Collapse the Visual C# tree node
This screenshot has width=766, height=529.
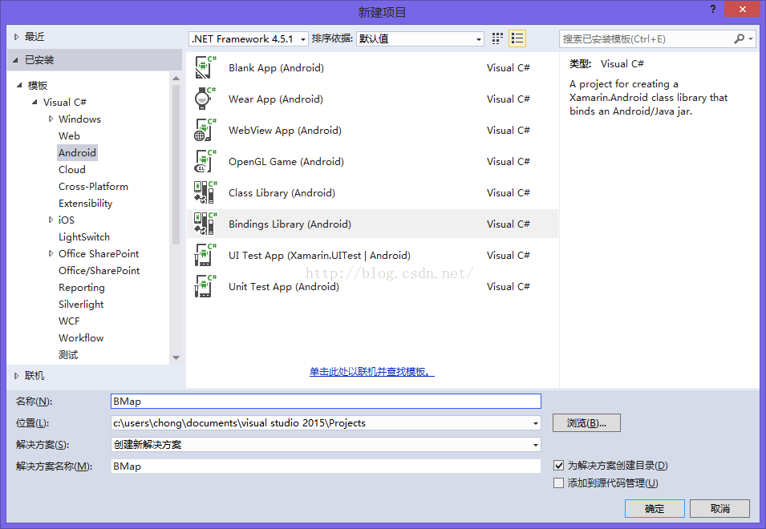pyautogui.click(x=34, y=102)
